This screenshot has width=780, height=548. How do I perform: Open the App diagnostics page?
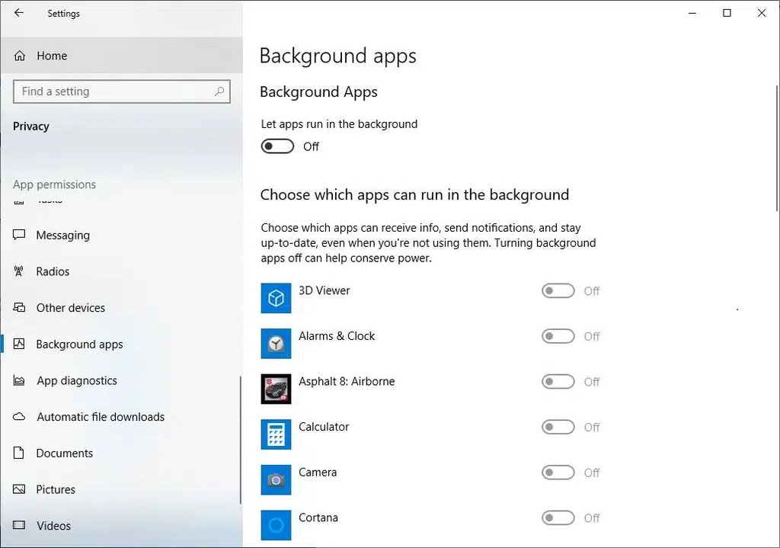click(x=120, y=380)
